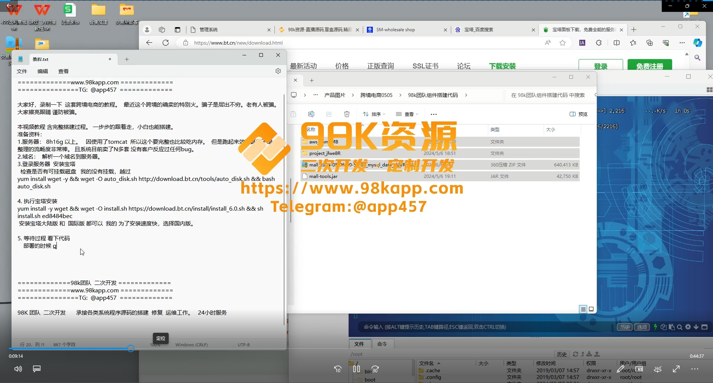Open the browser profile icon
Screen dimensions: 713x383
147,30
